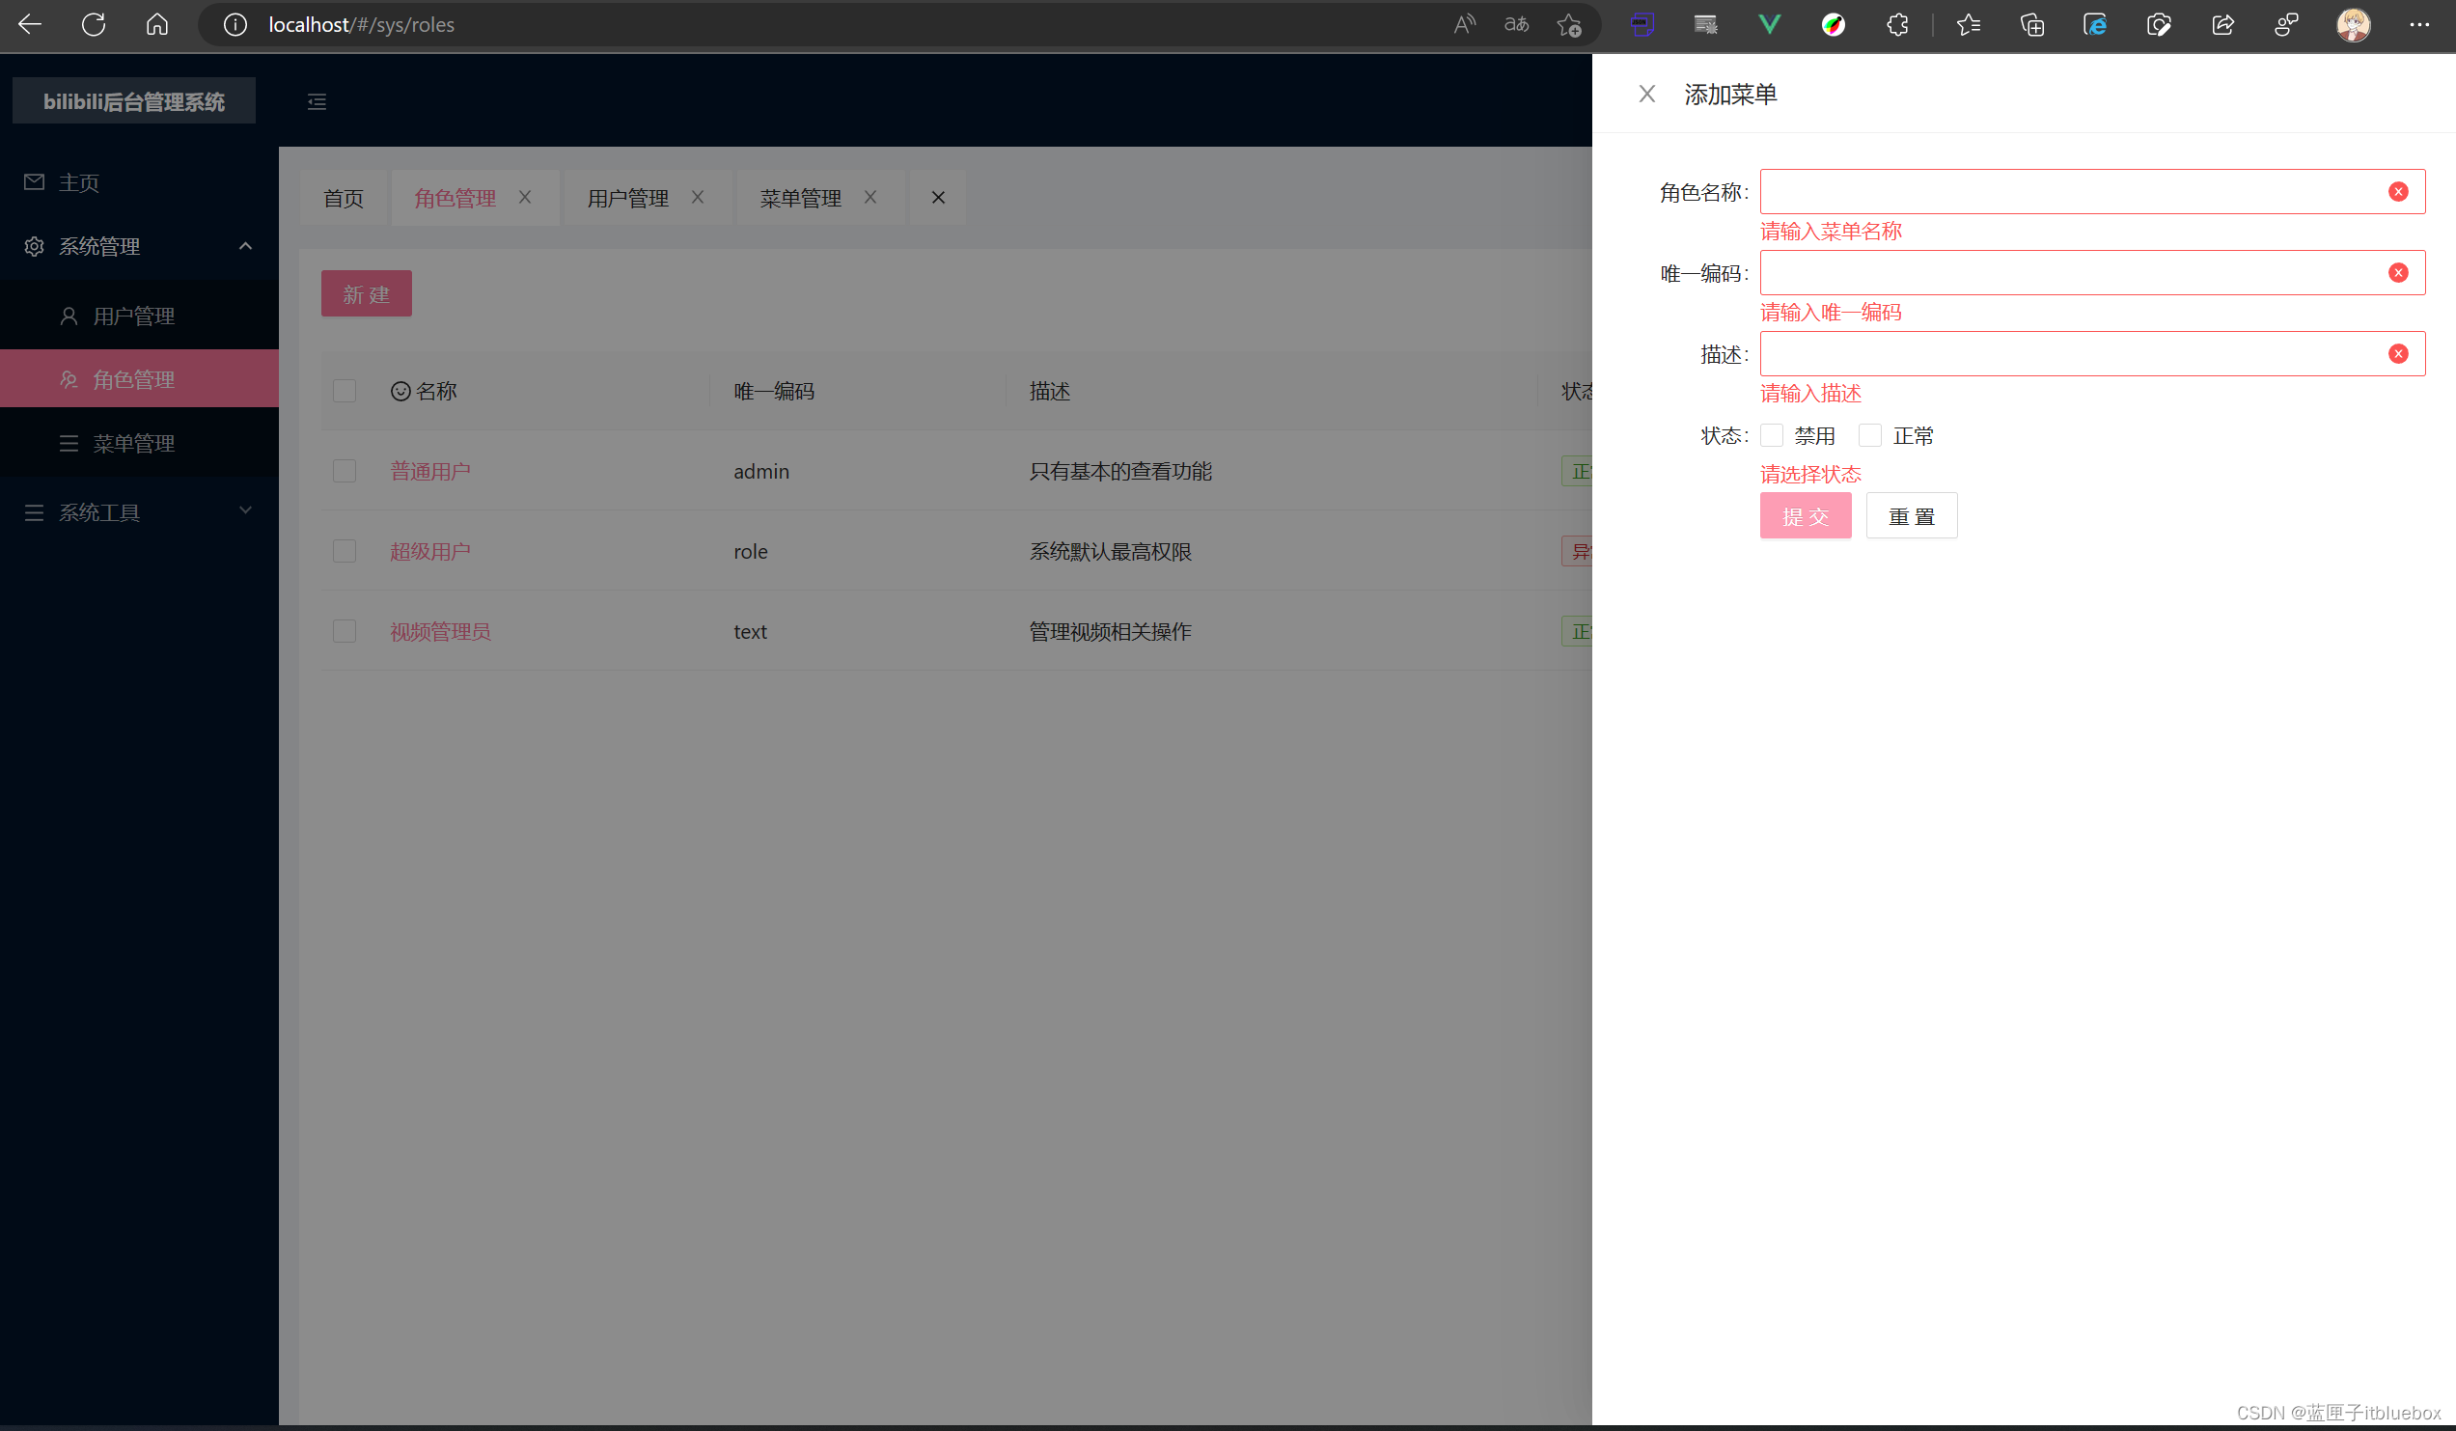Image resolution: width=2456 pixels, height=1431 pixels.
Task: Switch to the 用户管理 tab
Action: (627, 199)
